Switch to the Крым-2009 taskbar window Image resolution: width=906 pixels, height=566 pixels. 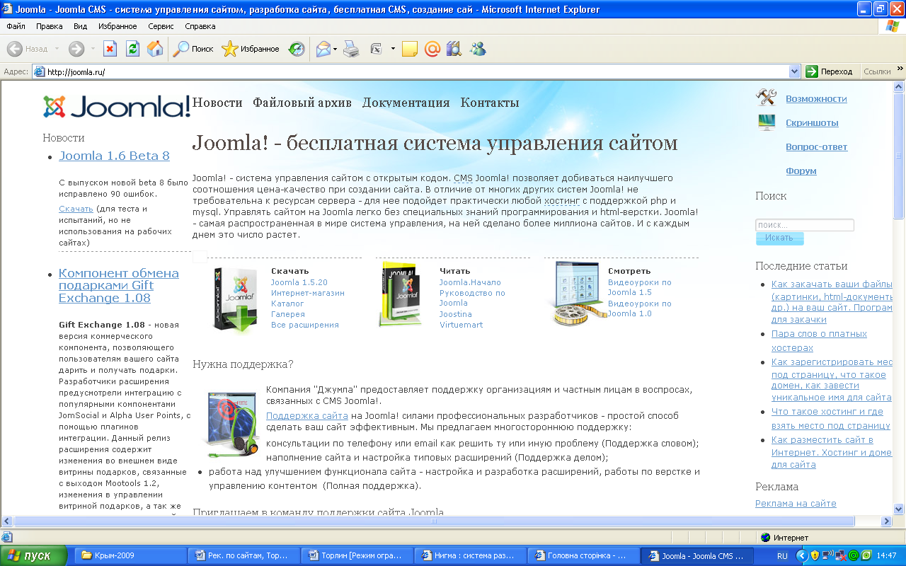coord(131,555)
